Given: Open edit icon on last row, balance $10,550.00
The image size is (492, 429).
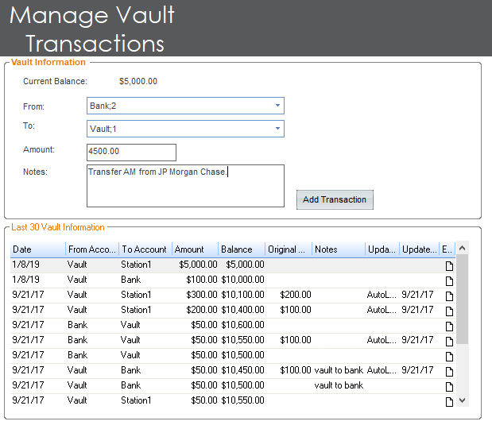Looking at the screenshot, I should pos(449,400).
